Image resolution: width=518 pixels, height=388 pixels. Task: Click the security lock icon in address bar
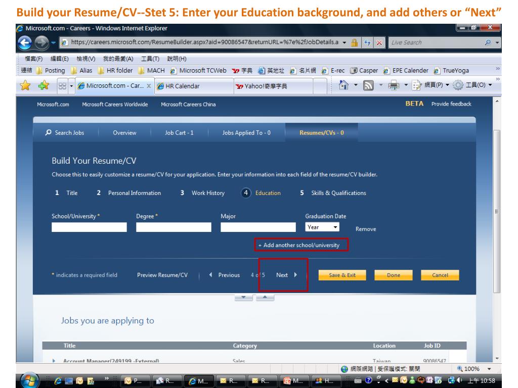point(355,42)
